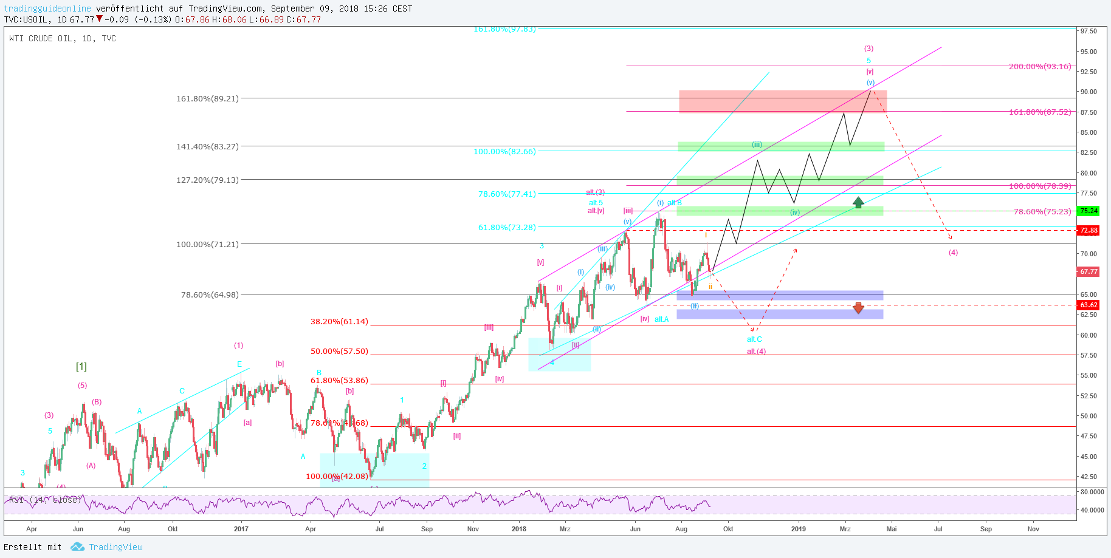The width and height of the screenshot is (1111, 558).
Task: Click the alt.C wave label
Action: coord(754,339)
